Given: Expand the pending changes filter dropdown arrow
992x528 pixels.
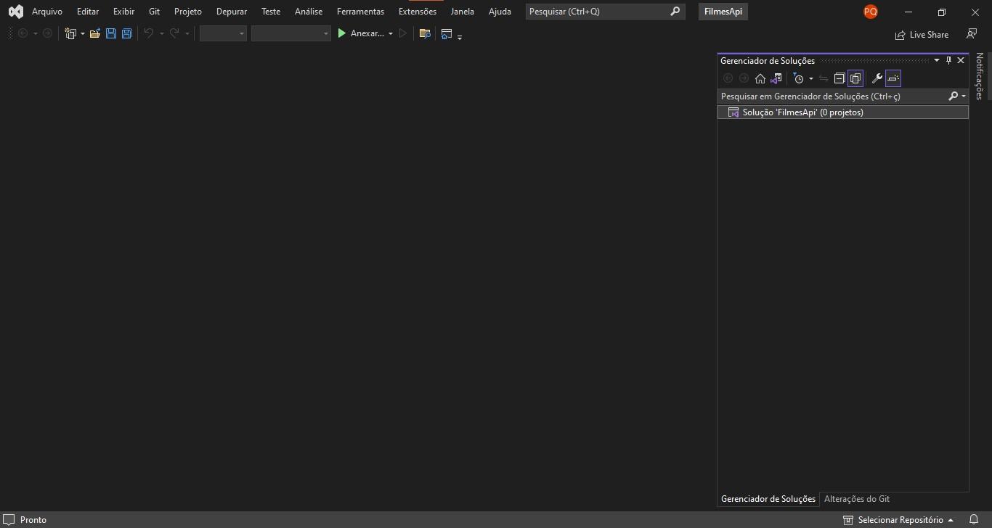Looking at the screenshot, I should [810, 78].
